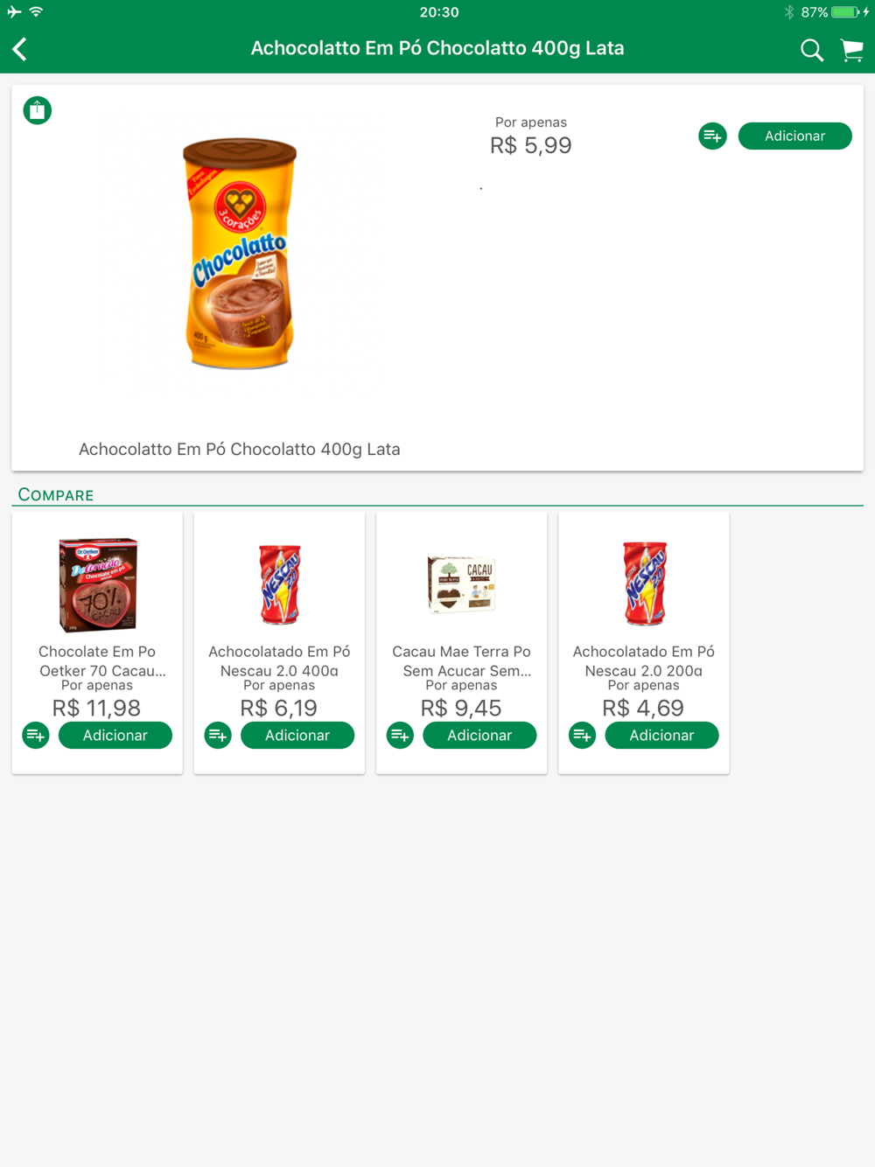Open the shopping cart icon
875x1167 pixels.
pos(852,50)
